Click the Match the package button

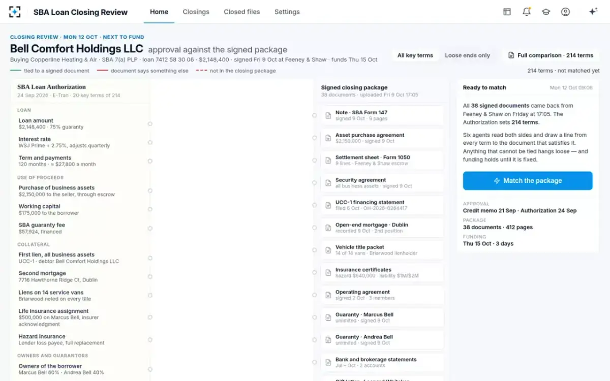[528, 181]
